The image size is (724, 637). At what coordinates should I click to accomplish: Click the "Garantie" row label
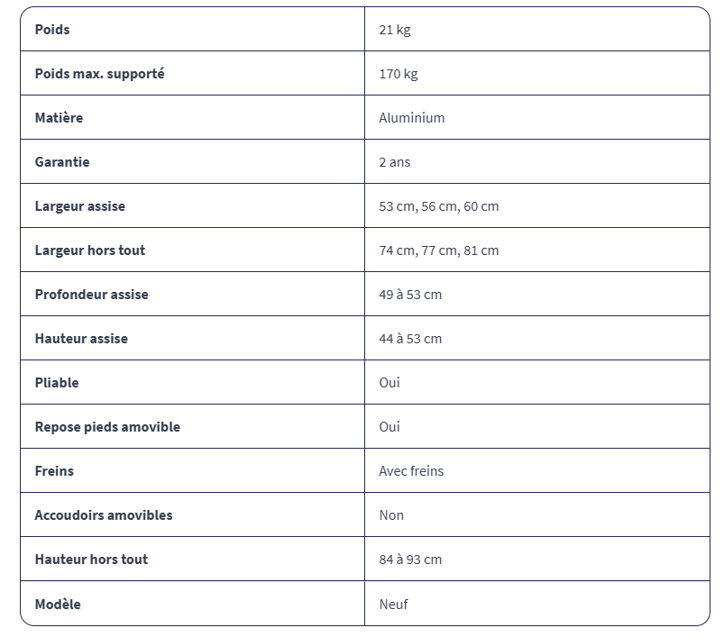point(62,162)
